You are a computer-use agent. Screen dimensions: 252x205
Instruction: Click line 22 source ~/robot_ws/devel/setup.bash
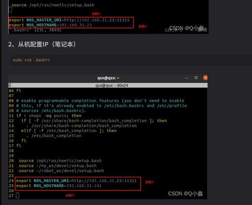coord(61,171)
